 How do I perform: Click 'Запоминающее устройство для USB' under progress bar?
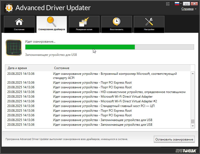coord(51,55)
